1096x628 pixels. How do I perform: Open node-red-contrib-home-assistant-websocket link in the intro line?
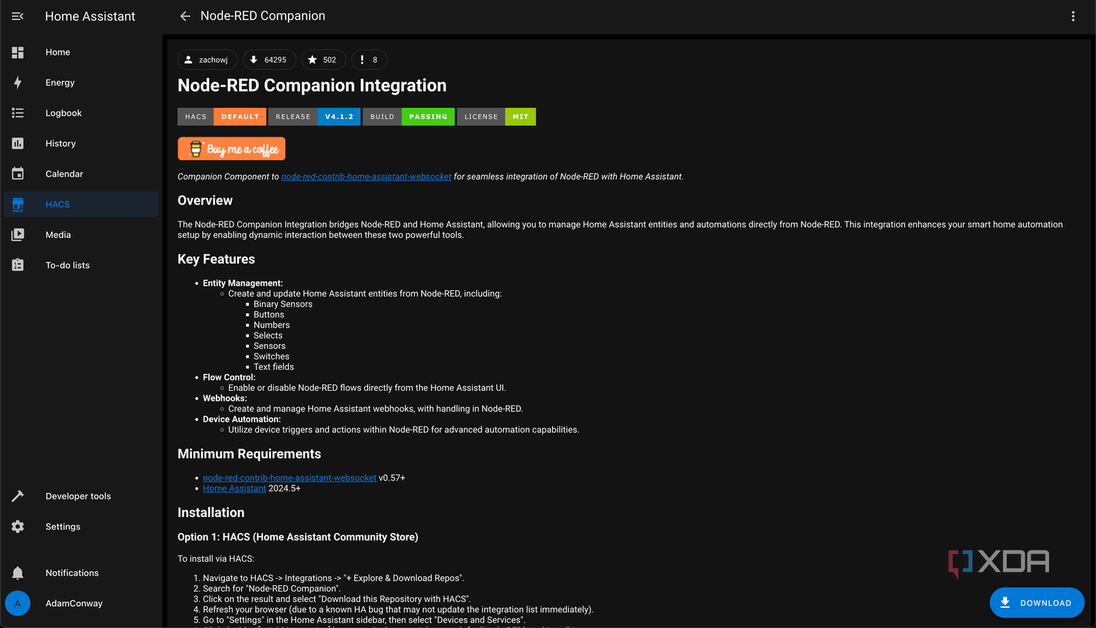(x=366, y=176)
